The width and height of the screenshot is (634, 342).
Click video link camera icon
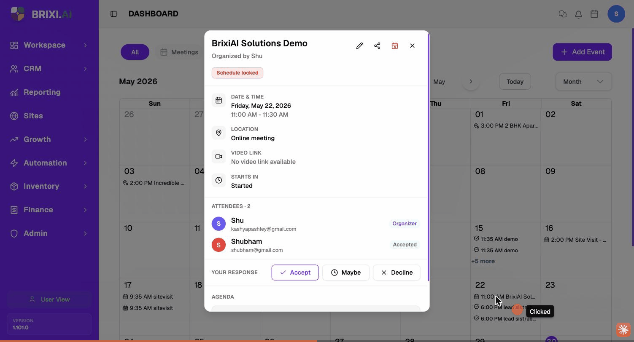click(219, 156)
